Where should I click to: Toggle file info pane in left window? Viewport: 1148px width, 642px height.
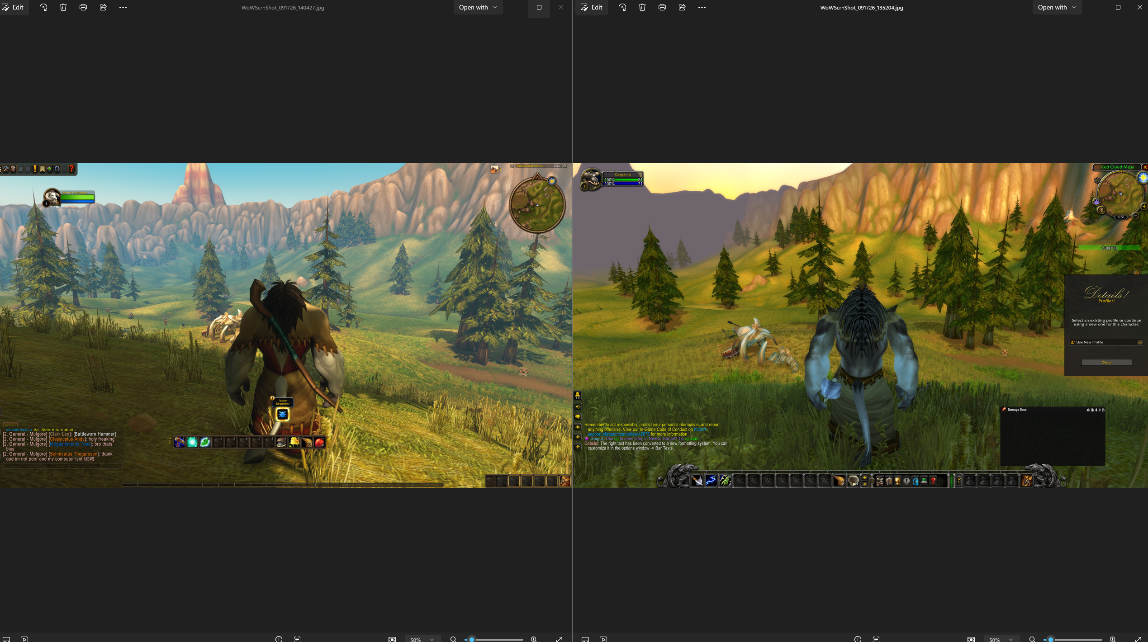(x=279, y=639)
